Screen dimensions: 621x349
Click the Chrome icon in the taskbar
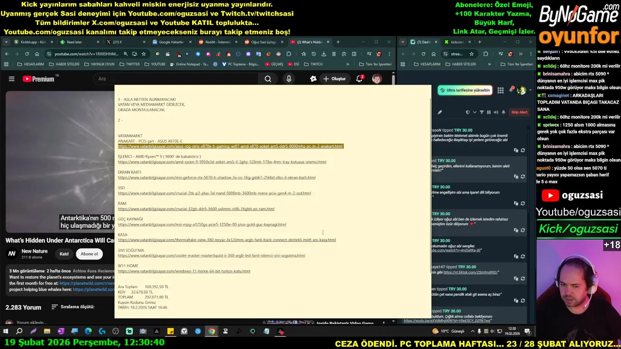click(212, 332)
